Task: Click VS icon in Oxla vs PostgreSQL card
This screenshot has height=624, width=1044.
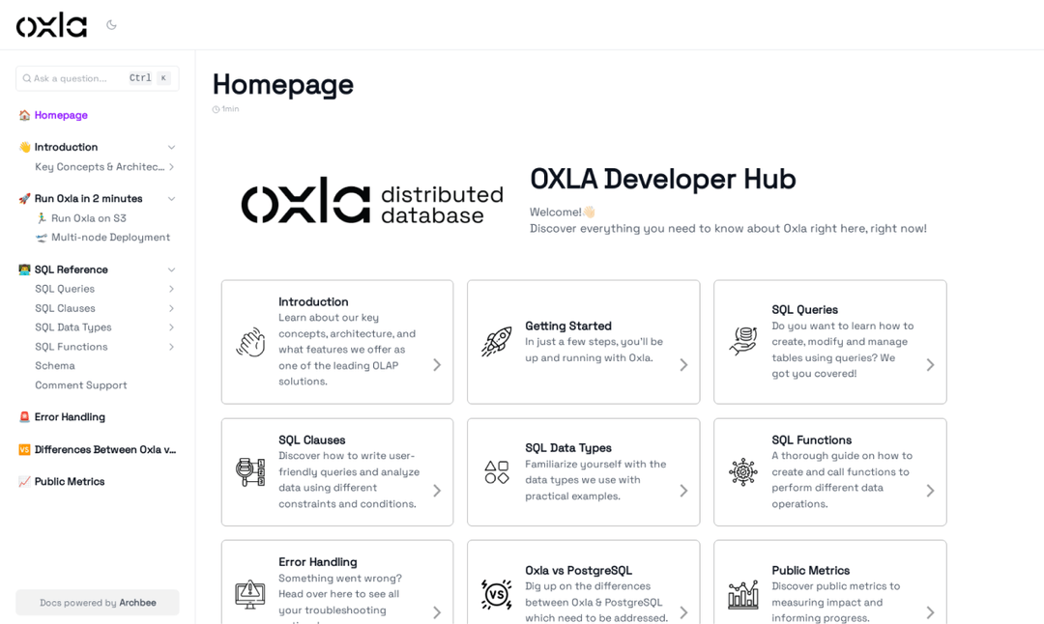Action: (x=497, y=594)
